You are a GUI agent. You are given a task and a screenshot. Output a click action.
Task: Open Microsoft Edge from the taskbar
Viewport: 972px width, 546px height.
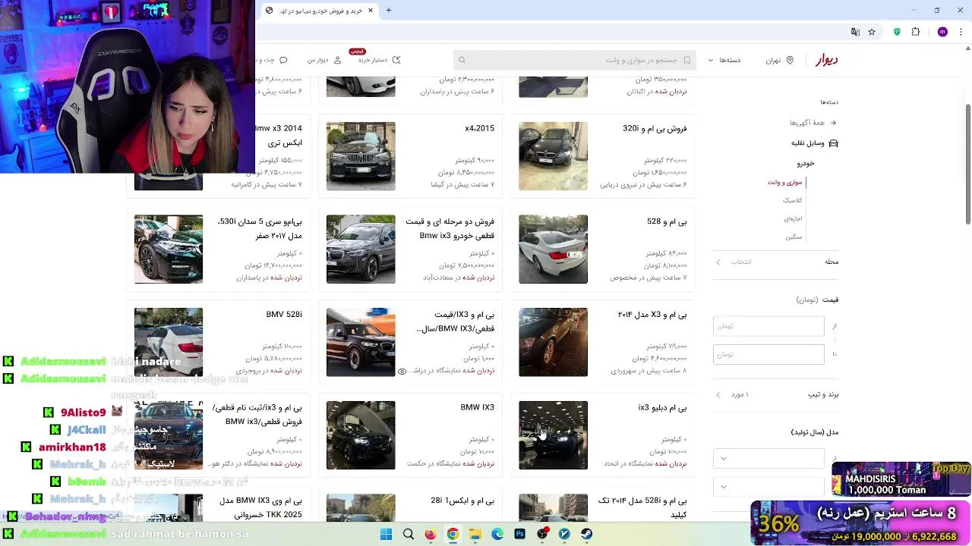tap(497, 534)
